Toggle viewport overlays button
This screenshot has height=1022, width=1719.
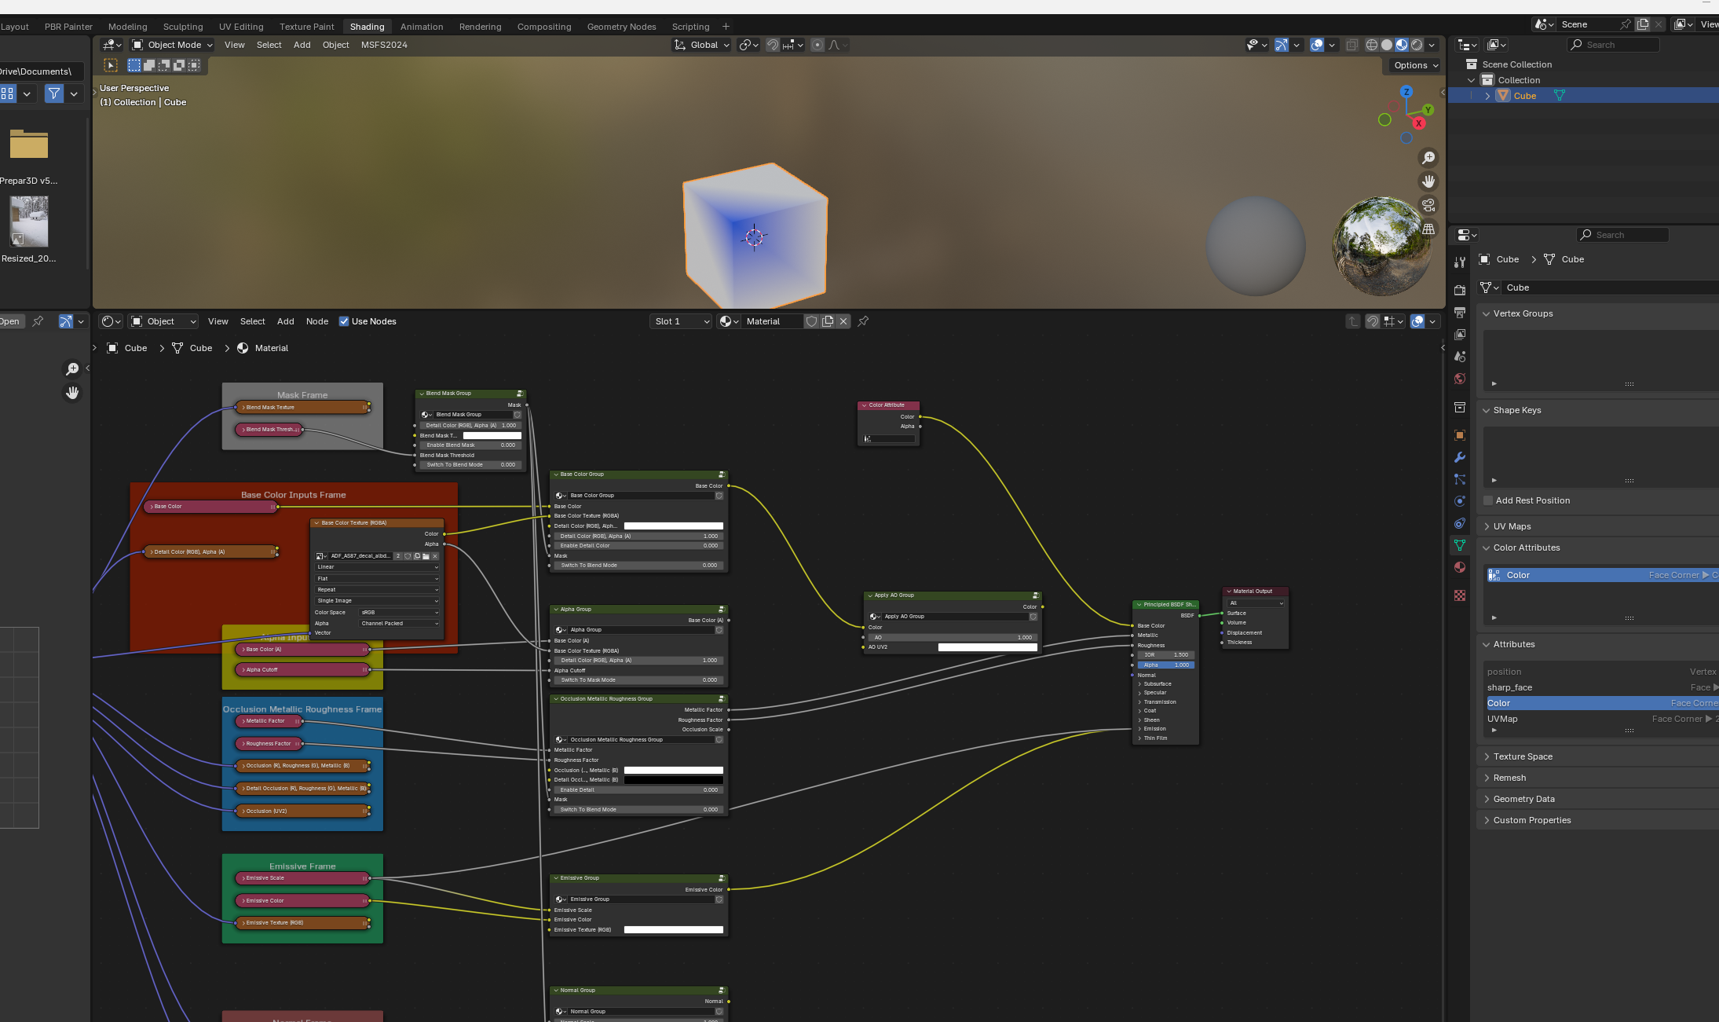1317,45
